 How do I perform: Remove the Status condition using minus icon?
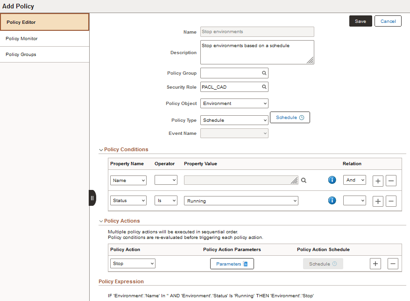[391, 201]
